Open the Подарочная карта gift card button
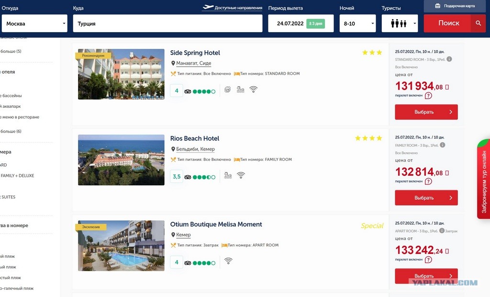Image resolution: width=490 pixels, height=297 pixels. click(x=455, y=6)
